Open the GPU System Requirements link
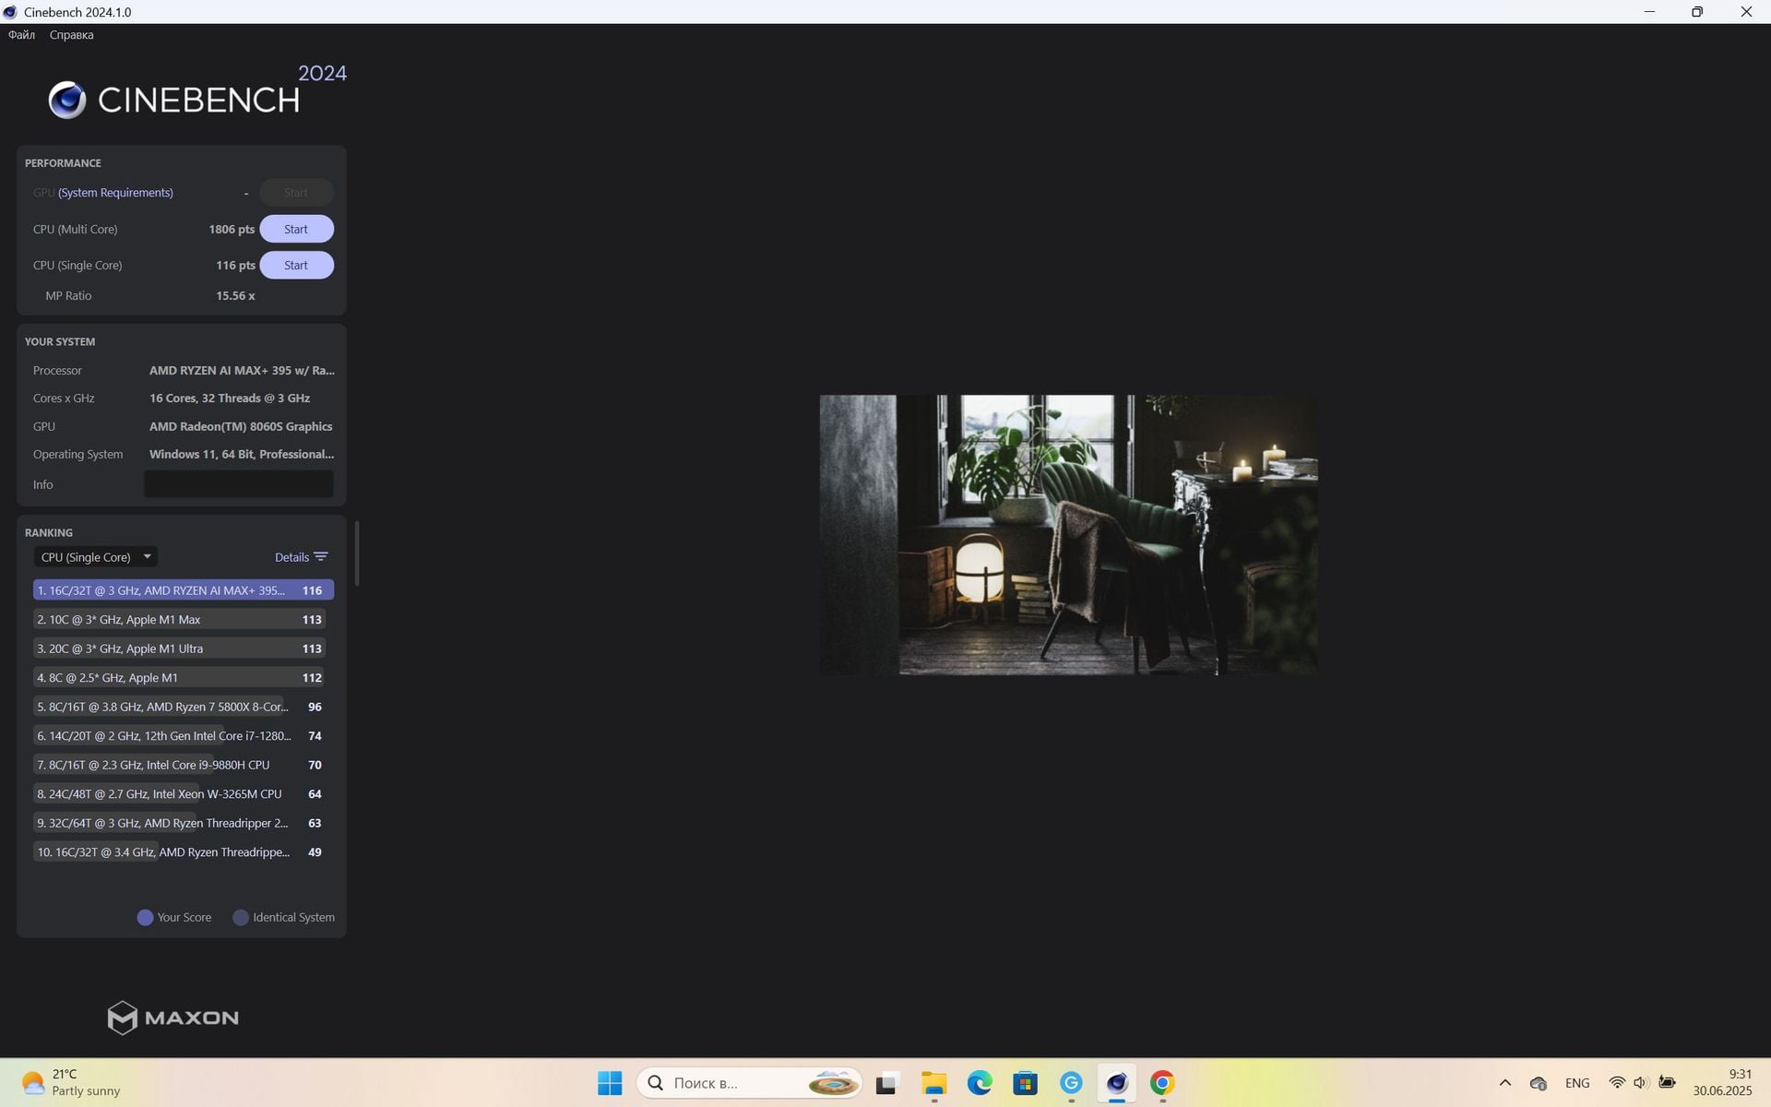Image resolution: width=1771 pixels, height=1107 pixels. pos(115,193)
